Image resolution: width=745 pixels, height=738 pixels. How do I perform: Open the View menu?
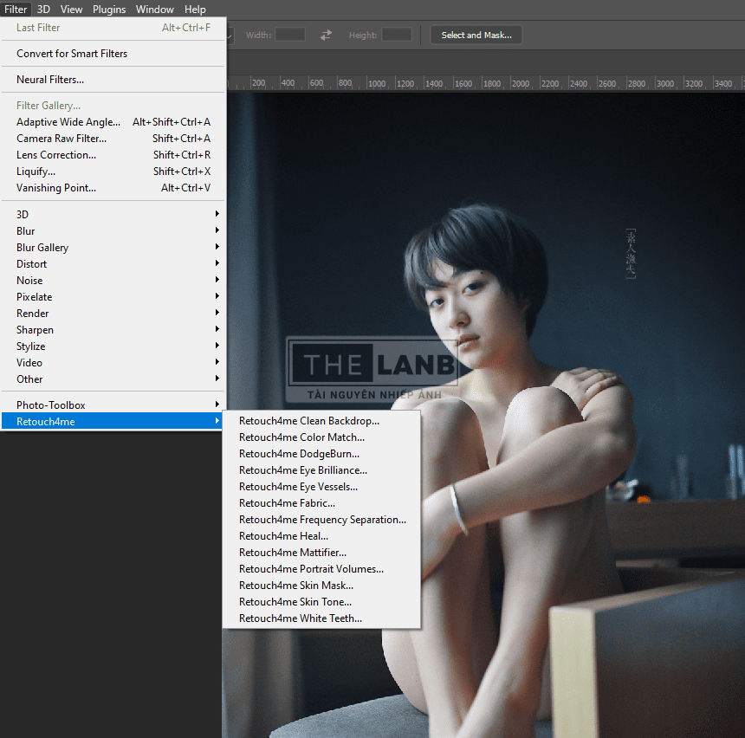71,9
